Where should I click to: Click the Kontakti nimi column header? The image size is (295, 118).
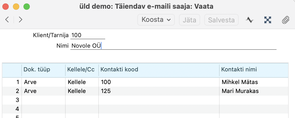(x=239, y=70)
